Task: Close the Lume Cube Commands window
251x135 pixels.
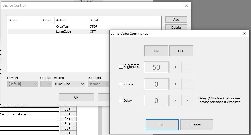Action: [x=244, y=34]
